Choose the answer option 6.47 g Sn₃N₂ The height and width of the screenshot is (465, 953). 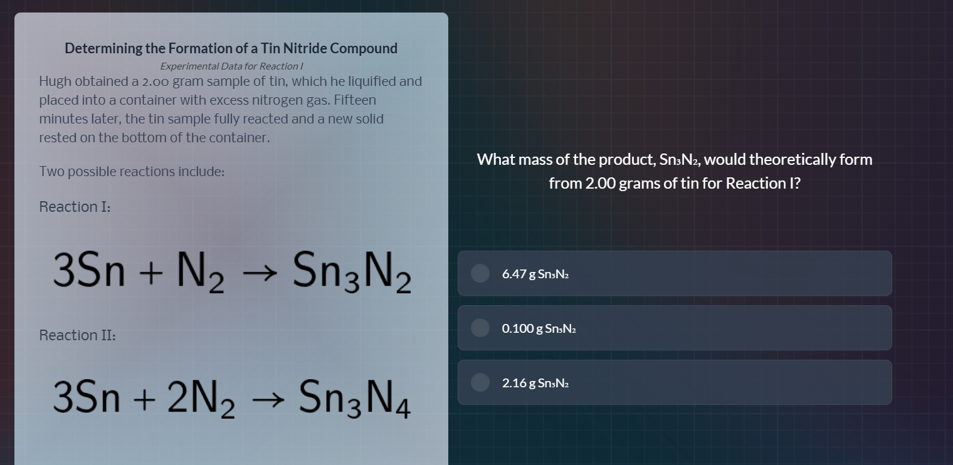point(675,273)
